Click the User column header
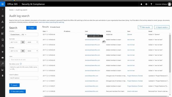Viewport: 172px width, 97px height. click(86, 31)
